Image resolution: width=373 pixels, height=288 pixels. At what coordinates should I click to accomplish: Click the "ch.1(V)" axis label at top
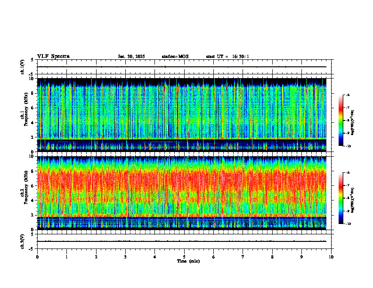point(23,67)
